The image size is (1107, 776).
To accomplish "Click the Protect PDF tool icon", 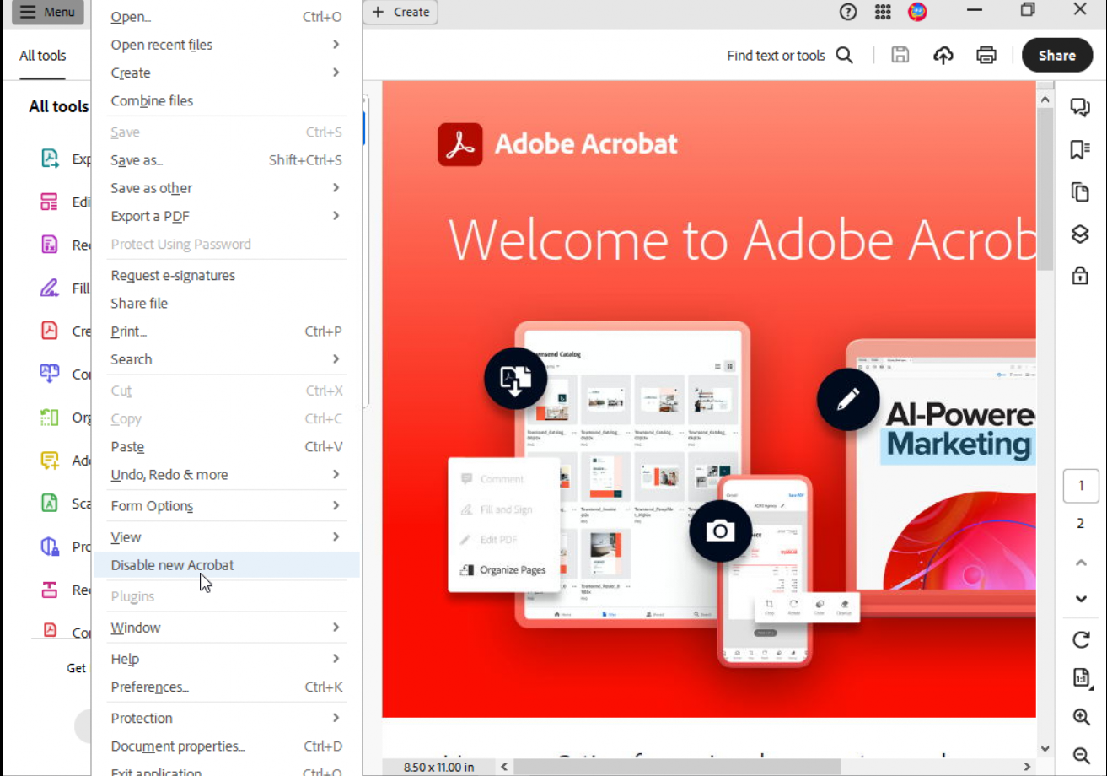I will [50, 546].
